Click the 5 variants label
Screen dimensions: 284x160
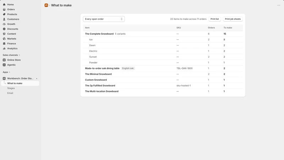pyautogui.click(x=120, y=34)
